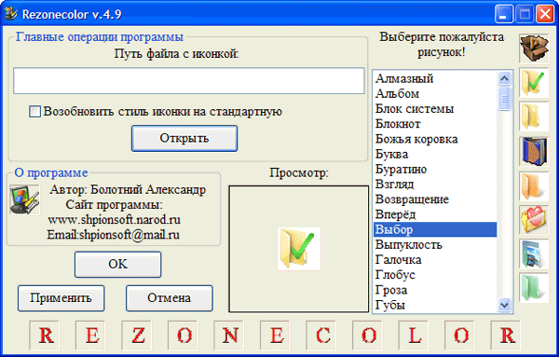Click the icon file path input field
The width and height of the screenshot is (559, 357).
(x=189, y=81)
